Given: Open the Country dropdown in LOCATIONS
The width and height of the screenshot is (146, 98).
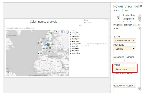Looking at the screenshot, I should [x=134, y=49].
